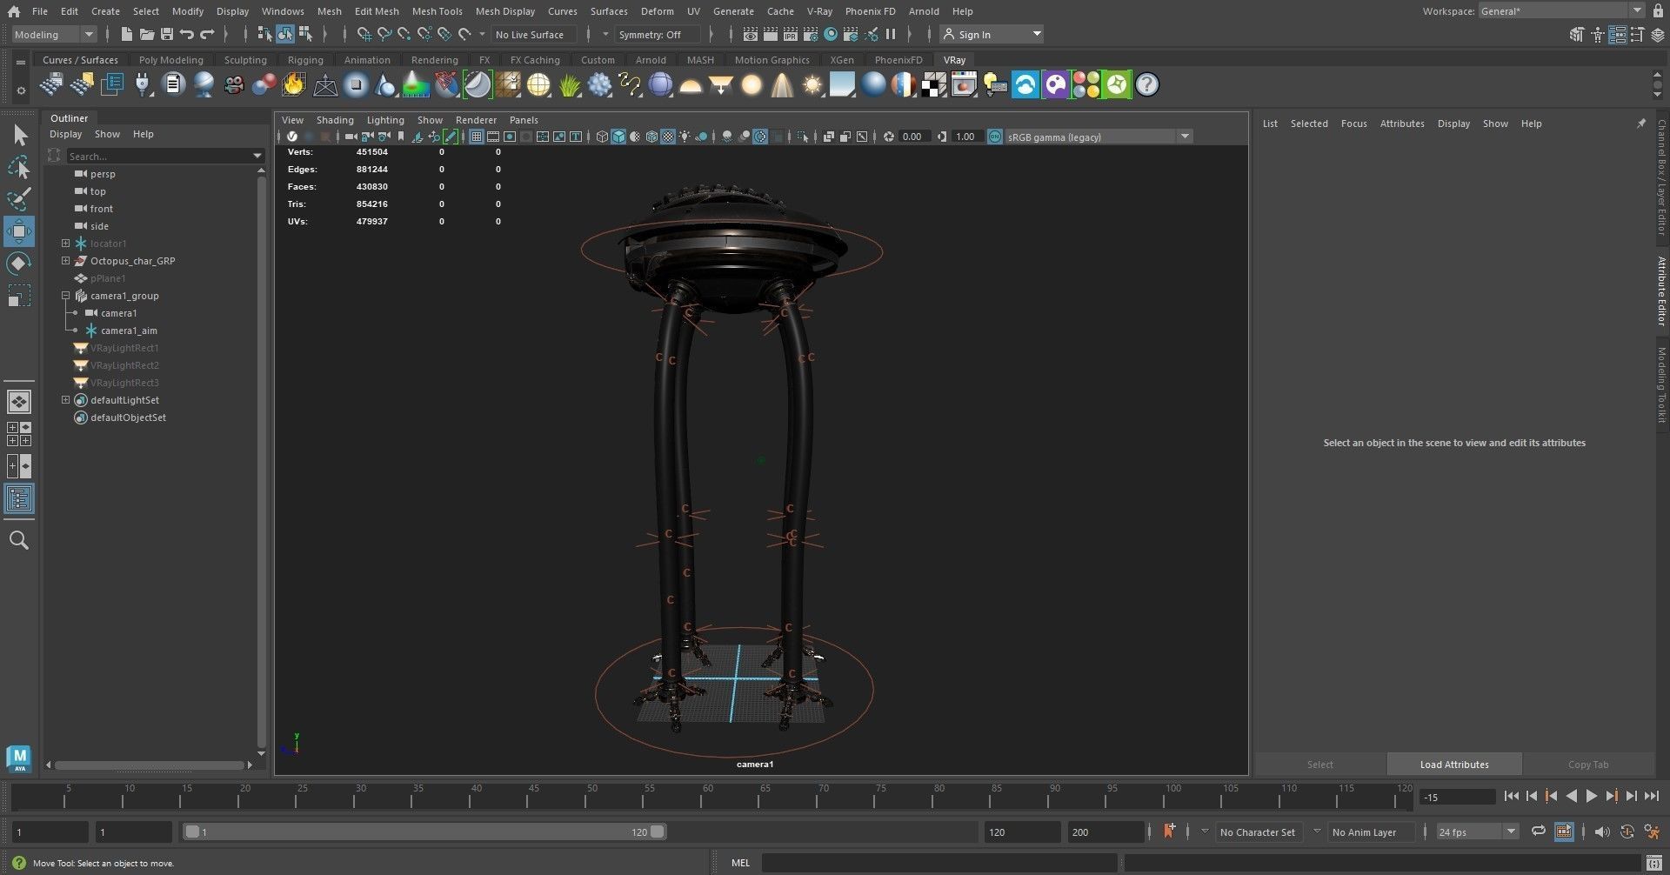Click the Select button in Attribute Editor
This screenshot has width=1670, height=875.
pos(1319,765)
